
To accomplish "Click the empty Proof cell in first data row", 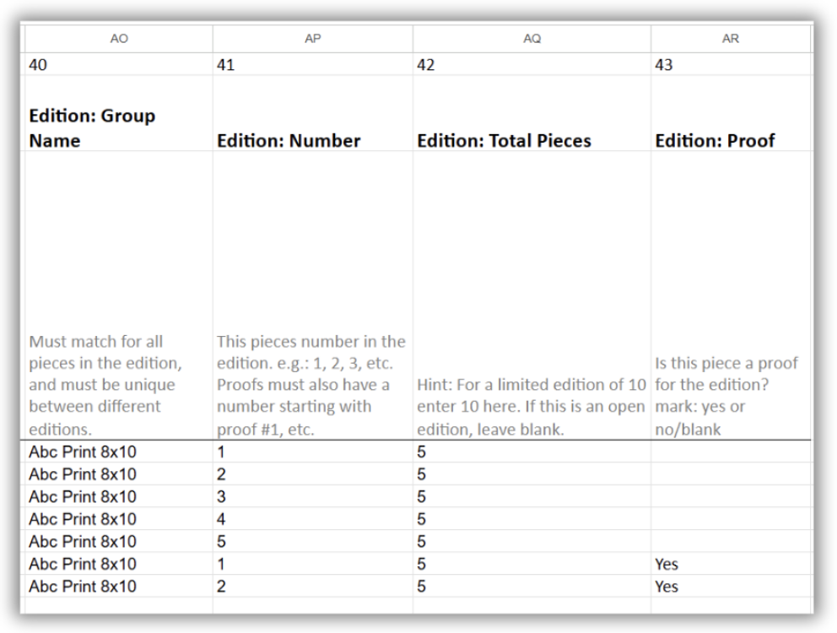I will 730,452.
